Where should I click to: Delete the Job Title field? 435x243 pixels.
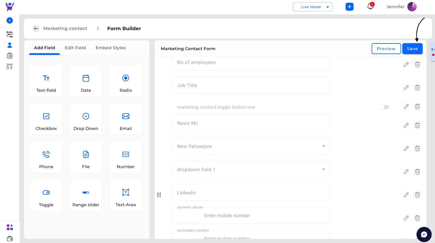click(417, 88)
